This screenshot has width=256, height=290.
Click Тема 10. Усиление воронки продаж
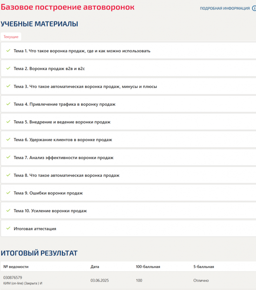pyautogui.click(x=128, y=210)
